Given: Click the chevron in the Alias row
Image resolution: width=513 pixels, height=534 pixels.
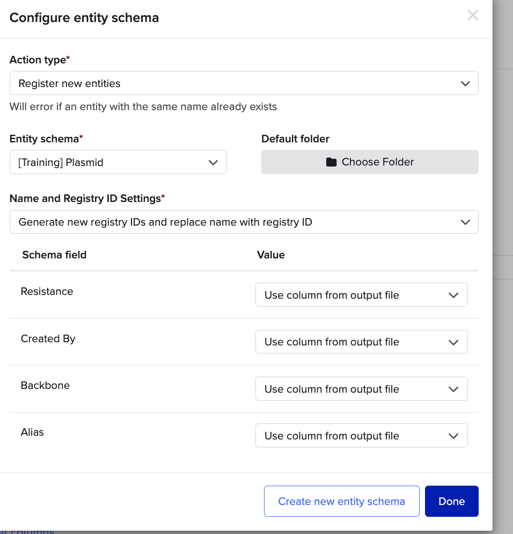Looking at the screenshot, I should (x=453, y=436).
